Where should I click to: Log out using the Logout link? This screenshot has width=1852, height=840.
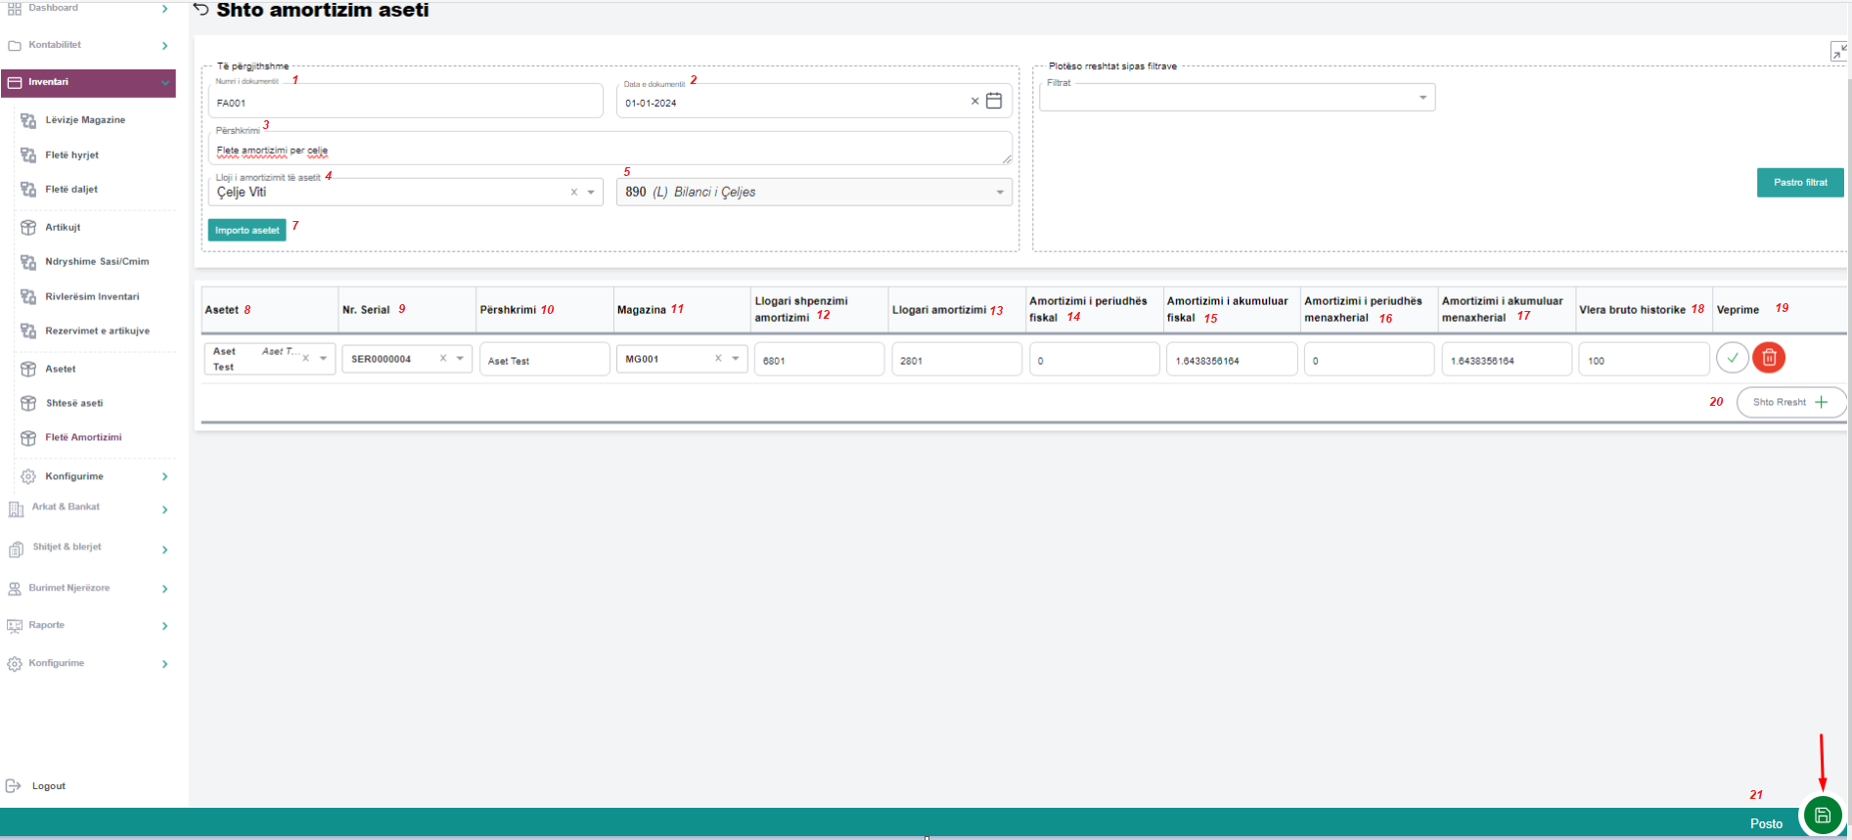48,786
